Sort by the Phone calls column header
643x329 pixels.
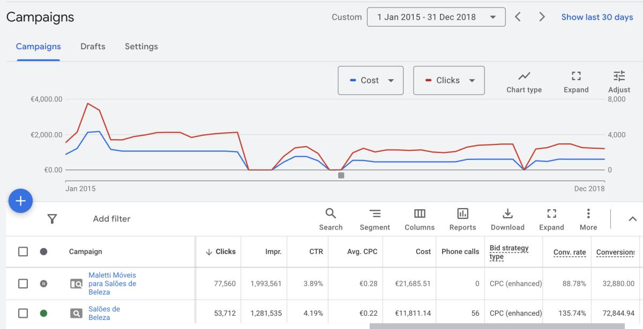coord(460,251)
